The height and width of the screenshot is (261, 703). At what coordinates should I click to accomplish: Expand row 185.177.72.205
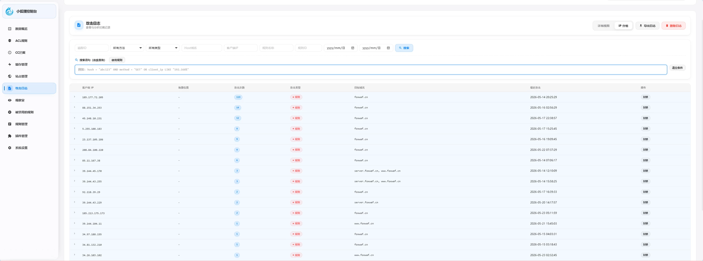[74, 97]
